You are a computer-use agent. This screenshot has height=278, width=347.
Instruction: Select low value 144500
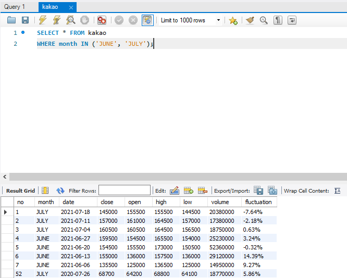point(194,212)
